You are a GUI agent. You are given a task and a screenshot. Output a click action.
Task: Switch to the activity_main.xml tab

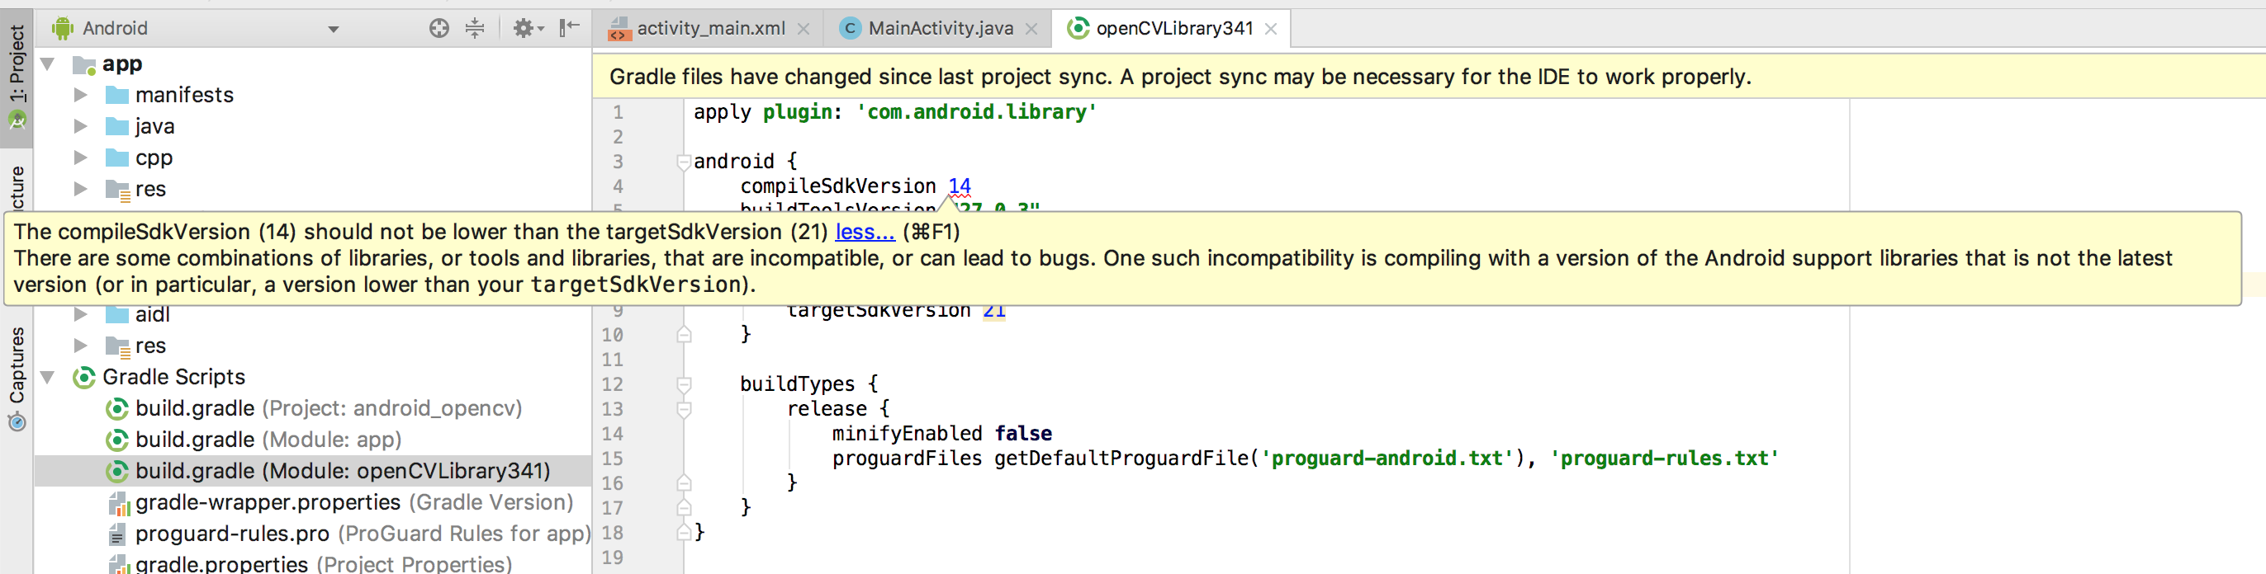(x=709, y=28)
